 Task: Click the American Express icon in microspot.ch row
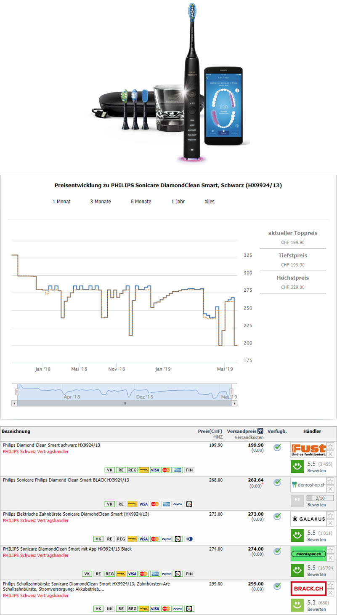[155, 574]
